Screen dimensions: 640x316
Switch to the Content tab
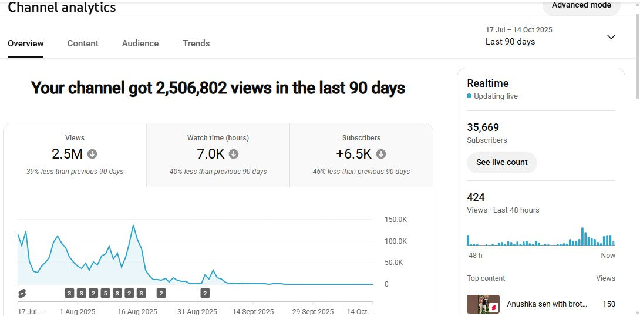(83, 43)
